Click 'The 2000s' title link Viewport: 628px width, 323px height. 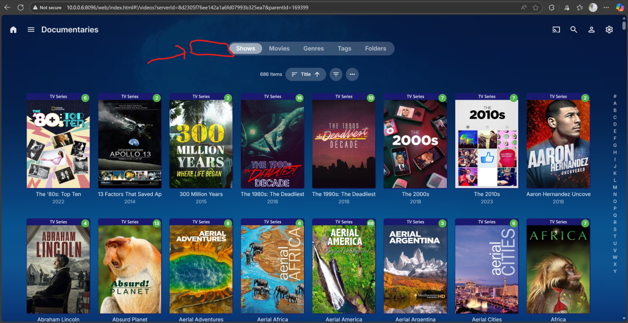tap(416, 194)
